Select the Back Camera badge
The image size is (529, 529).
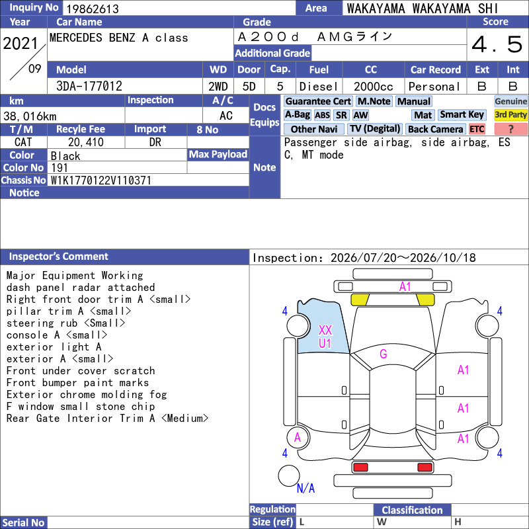(x=435, y=129)
